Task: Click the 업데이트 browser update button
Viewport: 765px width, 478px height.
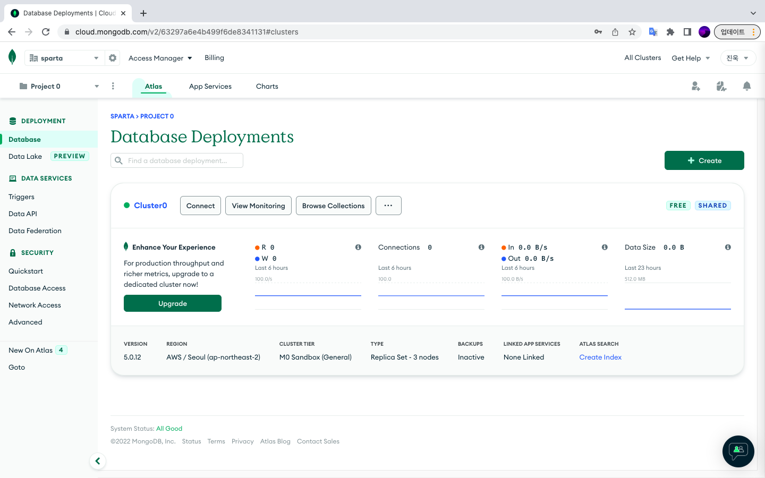Action: tap(737, 32)
